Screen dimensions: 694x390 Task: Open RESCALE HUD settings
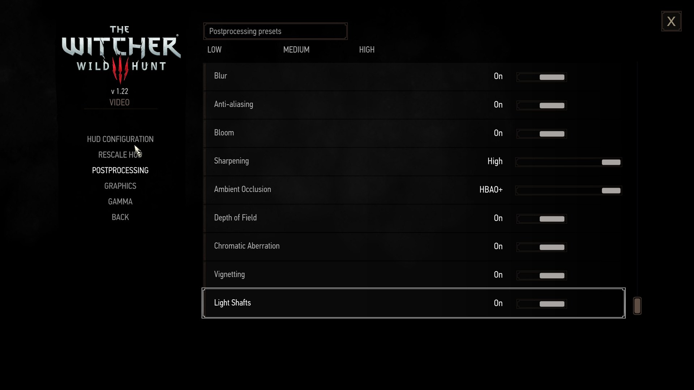click(x=120, y=154)
